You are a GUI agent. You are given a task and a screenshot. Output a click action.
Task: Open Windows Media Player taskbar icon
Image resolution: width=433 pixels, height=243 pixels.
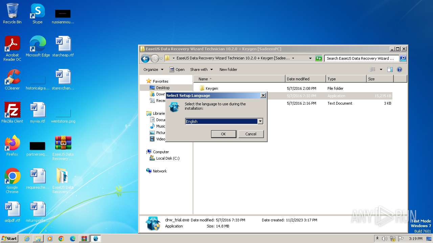(x=50, y=239)
